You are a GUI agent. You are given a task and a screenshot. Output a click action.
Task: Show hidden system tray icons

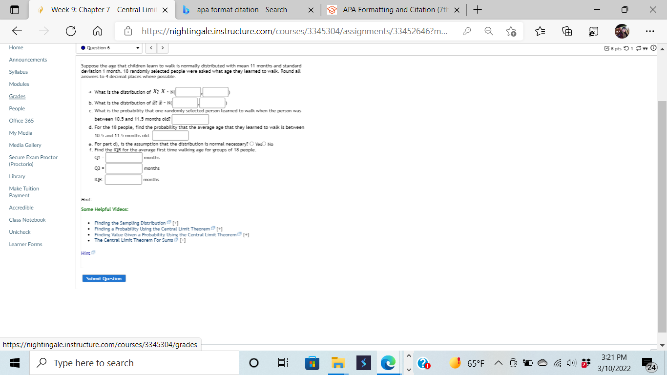pos(499,363)
